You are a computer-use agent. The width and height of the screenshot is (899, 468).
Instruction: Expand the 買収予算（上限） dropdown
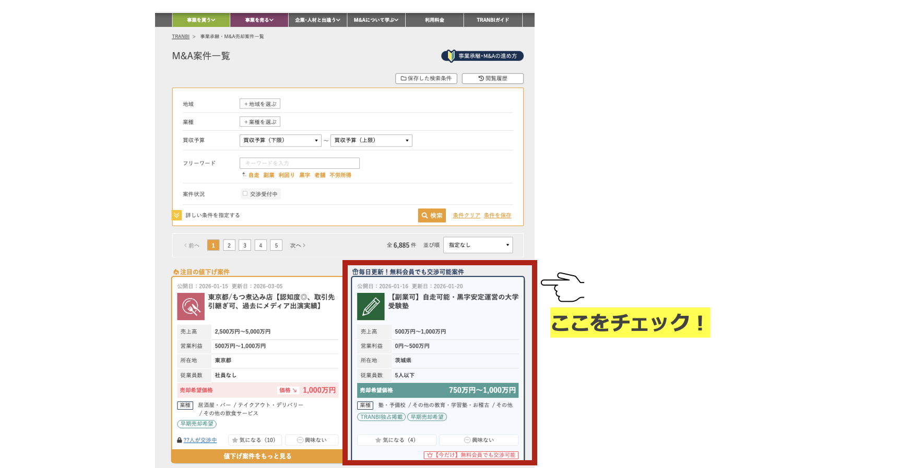pyautogui.click(x=371, y=140)
